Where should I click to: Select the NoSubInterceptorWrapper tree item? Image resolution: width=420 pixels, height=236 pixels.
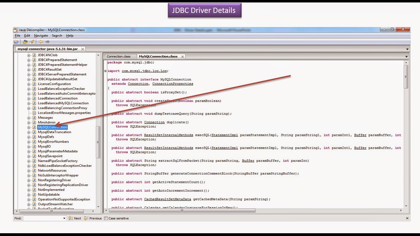[58, 175]
